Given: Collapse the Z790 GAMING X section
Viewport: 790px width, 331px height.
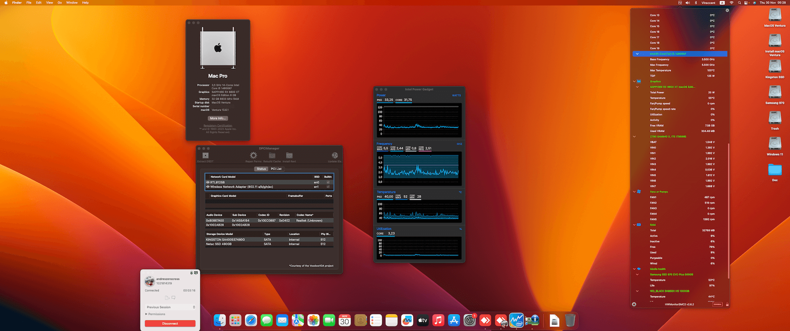Looking at the screenshot, I should 634,137.
